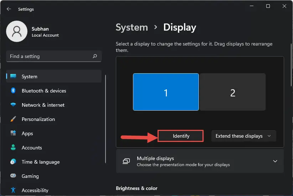
Task: Minimize the Settings window
Action: point(252,6)
